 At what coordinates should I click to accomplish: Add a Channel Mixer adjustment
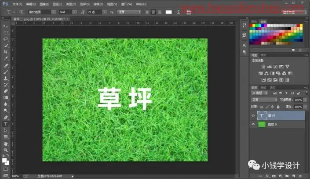tap(284, 73)
